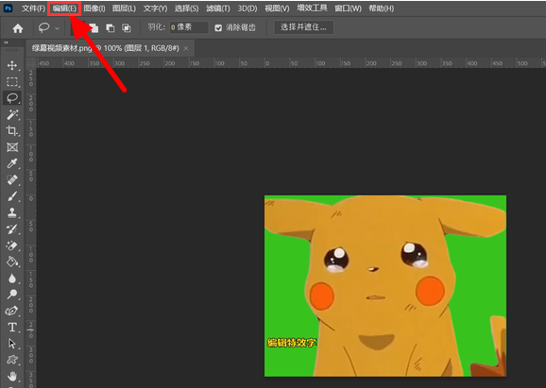Select the History Brush tool
Screen dimensions: 546x388
(12, 229)
